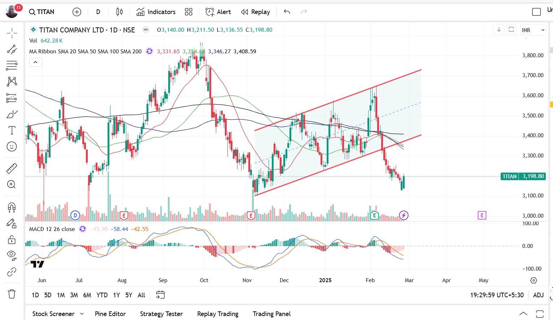553x320 pixels.
Task: Open the August earnings marker
Action: click(x=124, y=215)
